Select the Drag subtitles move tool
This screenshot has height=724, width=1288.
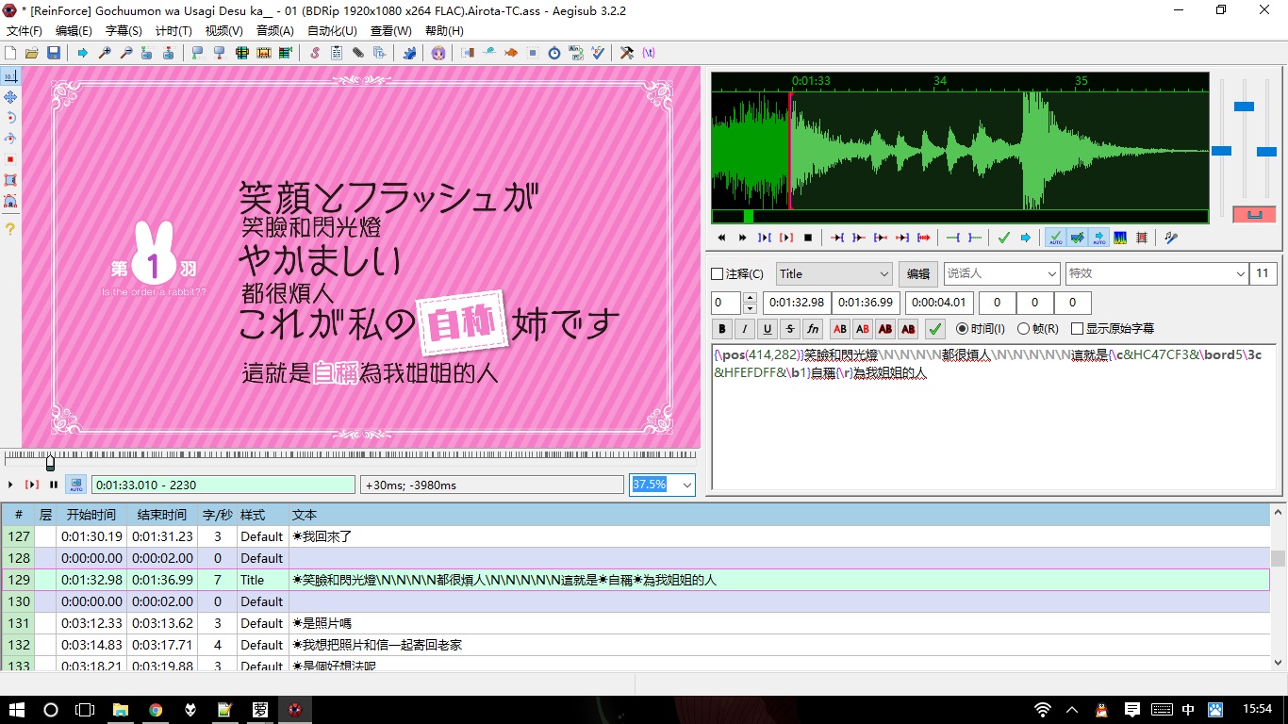(10, 97)
